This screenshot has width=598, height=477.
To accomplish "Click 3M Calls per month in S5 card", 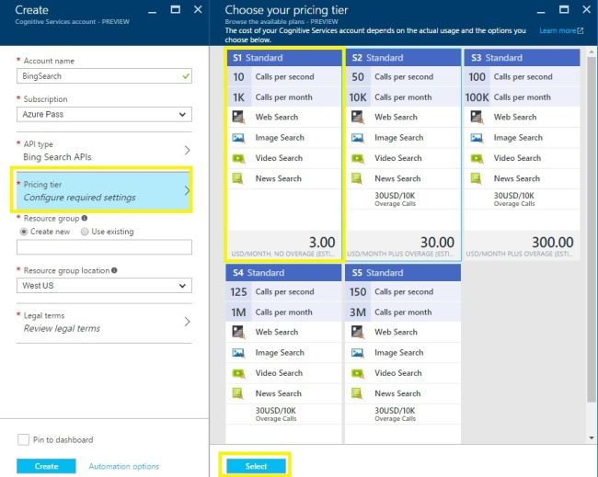I will click(403, 312).
